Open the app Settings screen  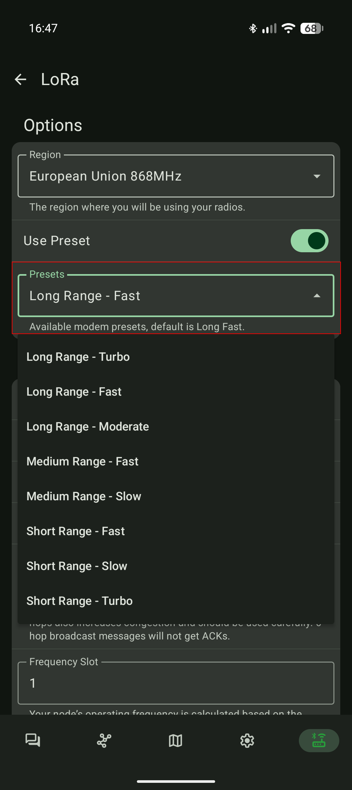point(247,740)
